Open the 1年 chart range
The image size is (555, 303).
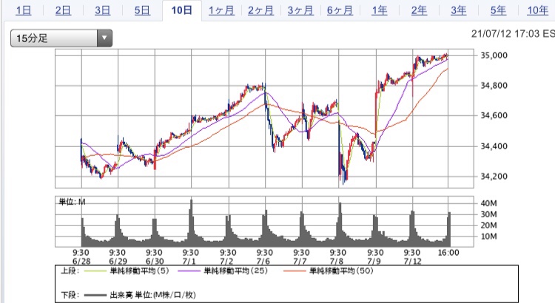tap(380, 10)
